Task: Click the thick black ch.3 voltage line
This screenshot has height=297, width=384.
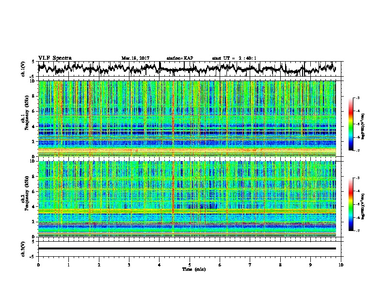Action: tap(187, 248)
